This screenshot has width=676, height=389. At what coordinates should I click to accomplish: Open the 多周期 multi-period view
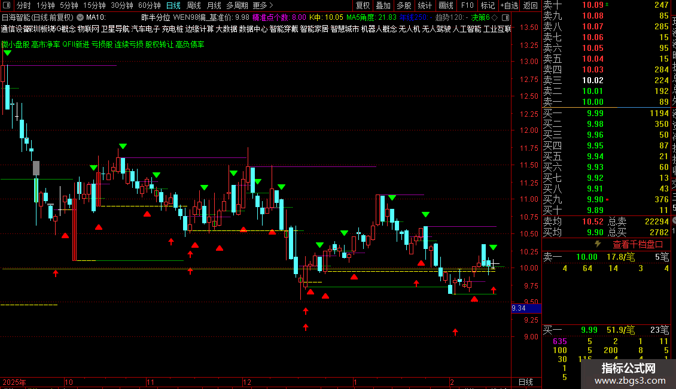point(237,5)
